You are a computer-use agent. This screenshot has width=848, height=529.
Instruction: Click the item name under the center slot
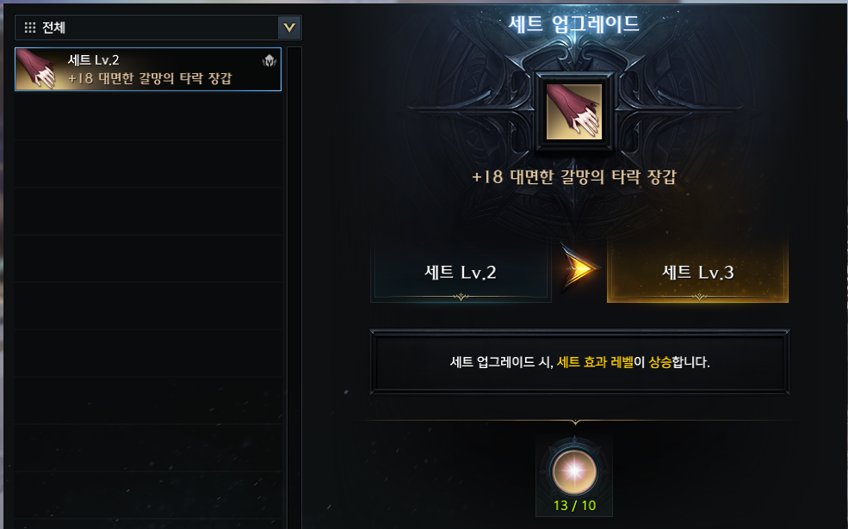tap(574, 176)
